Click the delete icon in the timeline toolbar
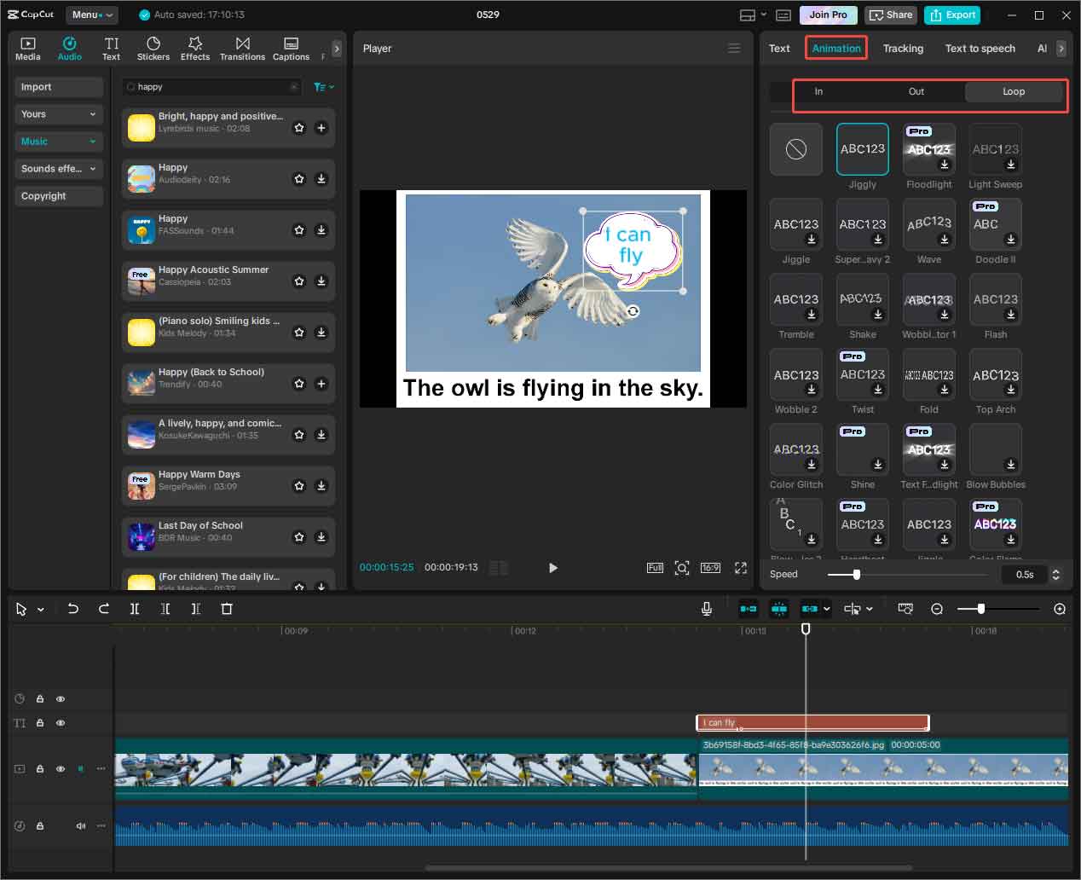This screenshot has height=880, width=1081. (226, 609)
